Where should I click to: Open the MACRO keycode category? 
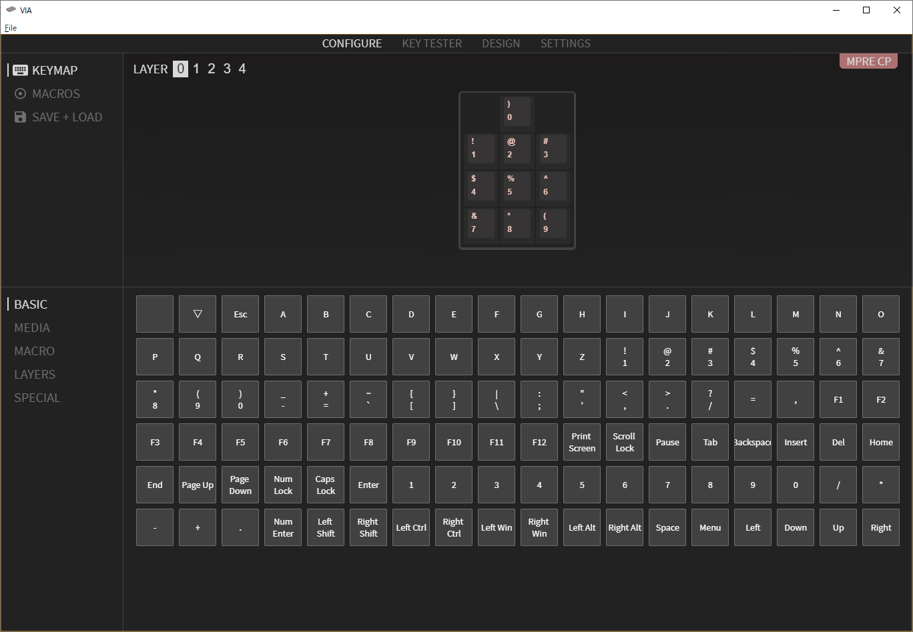point(34,351)
